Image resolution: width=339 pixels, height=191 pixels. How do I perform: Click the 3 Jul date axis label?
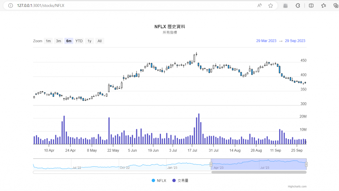pos(173,150)
